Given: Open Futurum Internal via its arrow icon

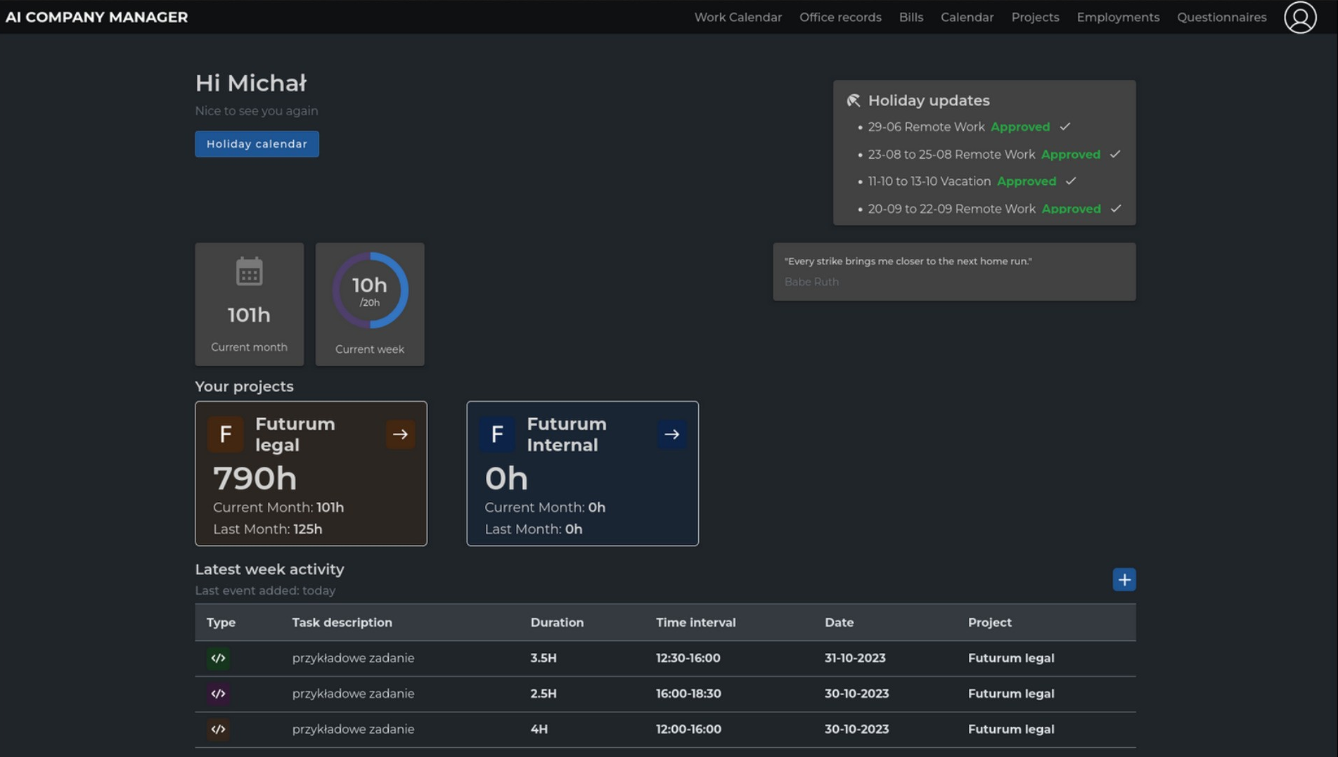Looking at the screenshot, I should pos(671,434).
